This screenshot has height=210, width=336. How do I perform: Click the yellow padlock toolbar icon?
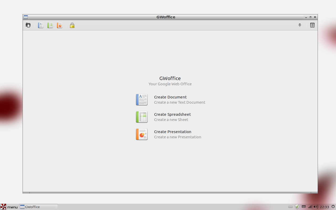click(x=72, y=25)
